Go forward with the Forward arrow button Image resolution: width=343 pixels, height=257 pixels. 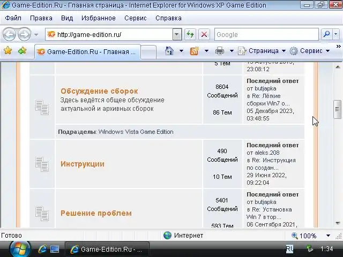[x=24, y=34]
